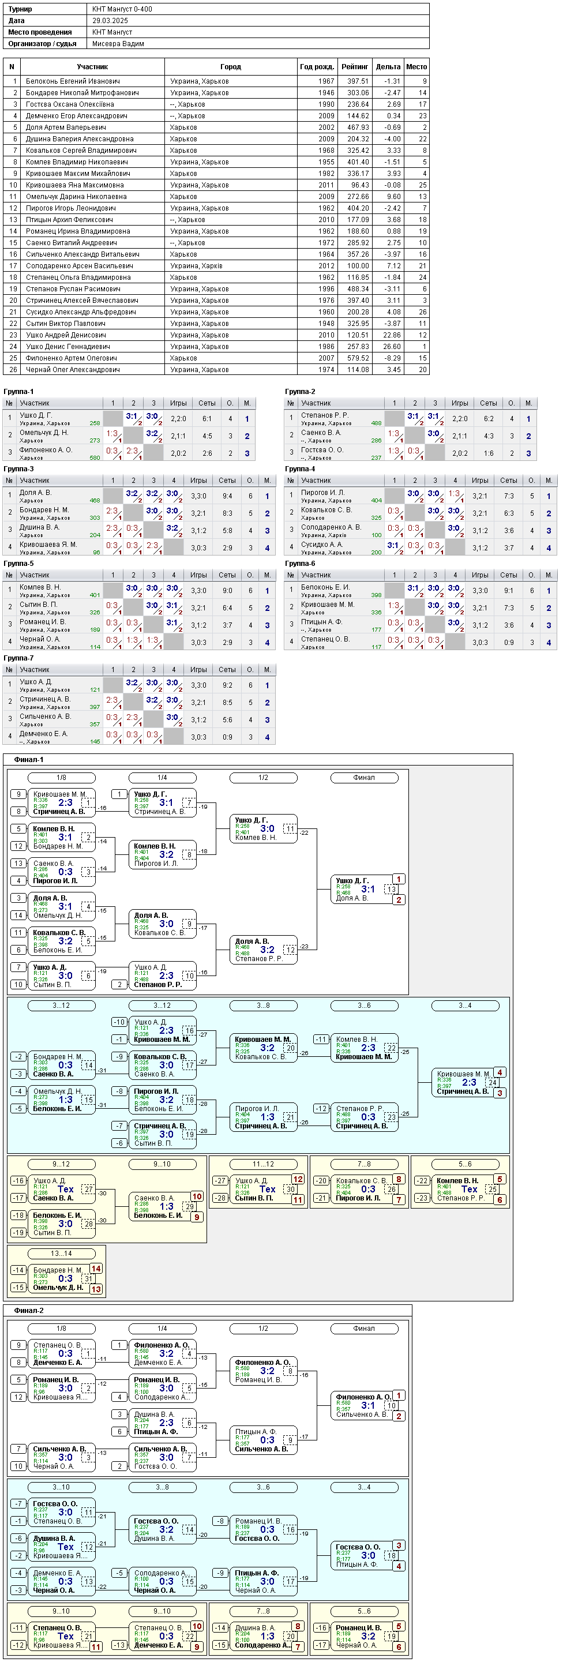The width and height of the screenshot is (563, 1662).
Task: Select Комлев В. Н. in Группа-5 table
Action: coord(40,587)
